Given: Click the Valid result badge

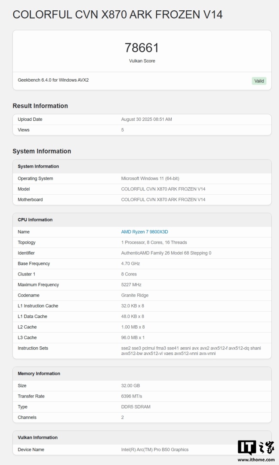Looking at the screenshot, I should [x=259, y=81].
